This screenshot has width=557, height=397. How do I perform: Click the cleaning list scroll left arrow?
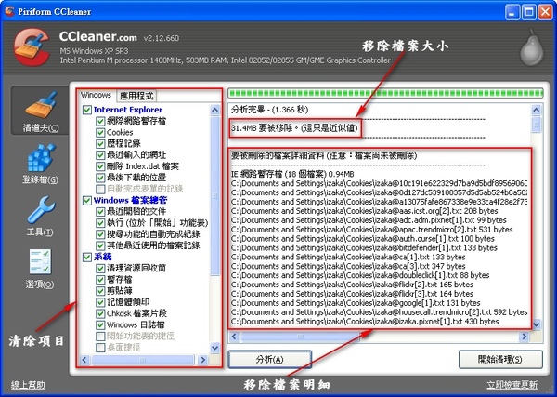(84, 360)
